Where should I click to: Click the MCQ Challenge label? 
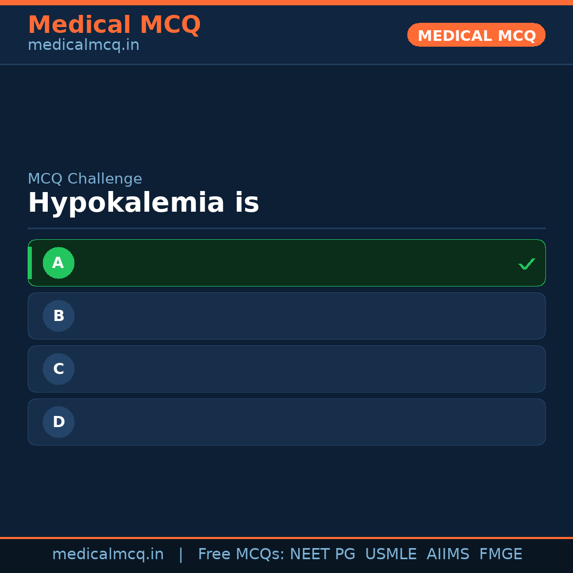click(85, 179)
